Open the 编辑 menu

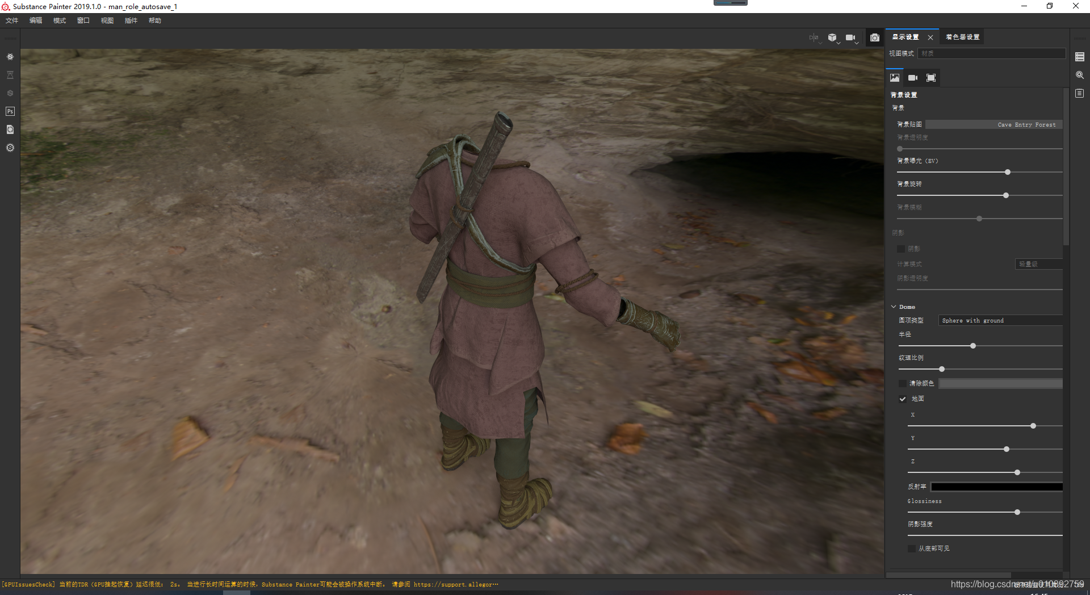pyautogui.click(x=36, y=20)
